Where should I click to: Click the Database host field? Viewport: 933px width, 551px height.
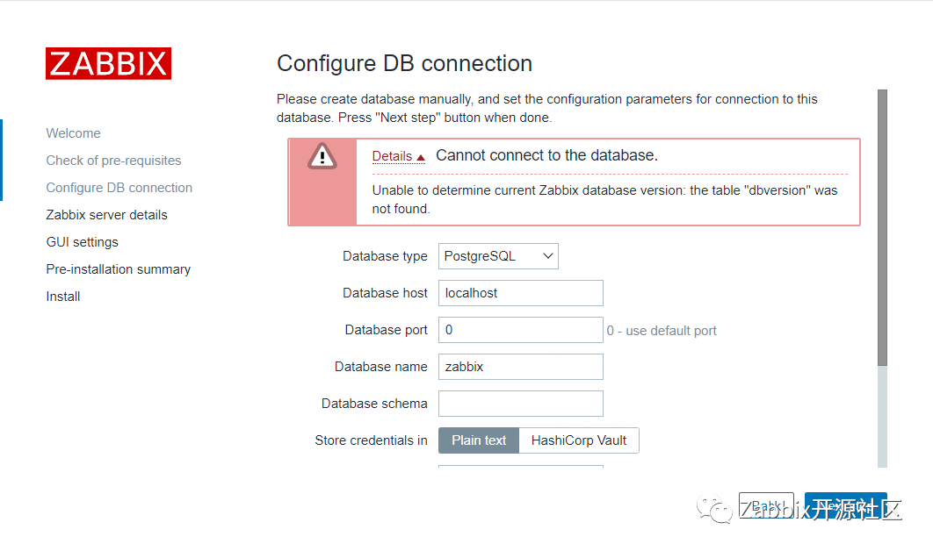[520, 293]
